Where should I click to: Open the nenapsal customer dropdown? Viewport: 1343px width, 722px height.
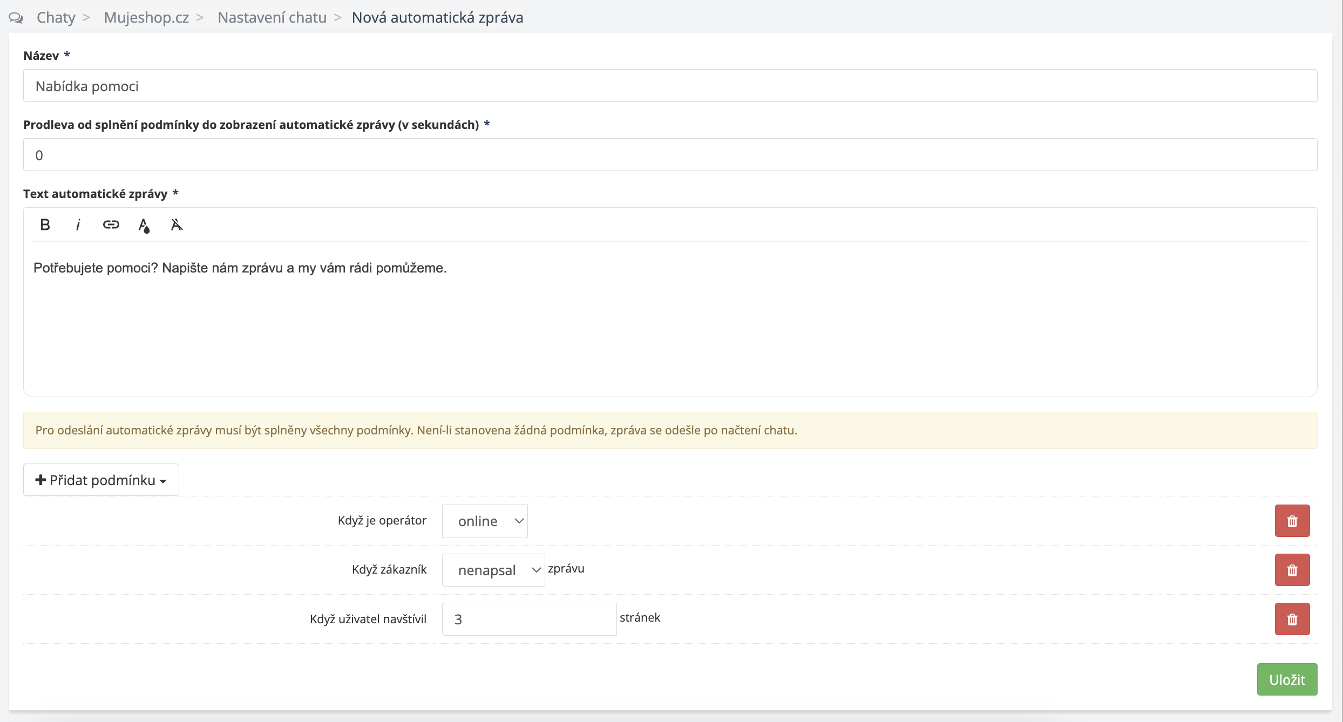[x=493, y=570]
